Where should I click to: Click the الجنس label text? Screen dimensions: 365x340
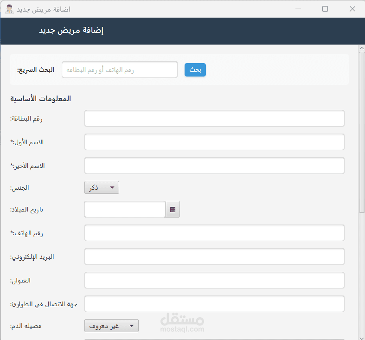point(19,188)
